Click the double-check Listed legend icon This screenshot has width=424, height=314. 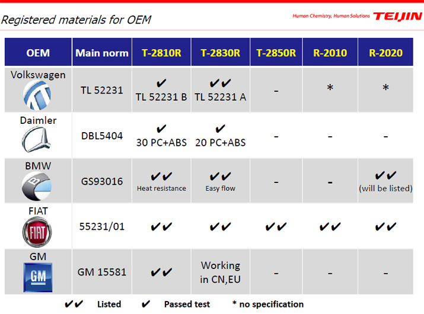(74, 305)
